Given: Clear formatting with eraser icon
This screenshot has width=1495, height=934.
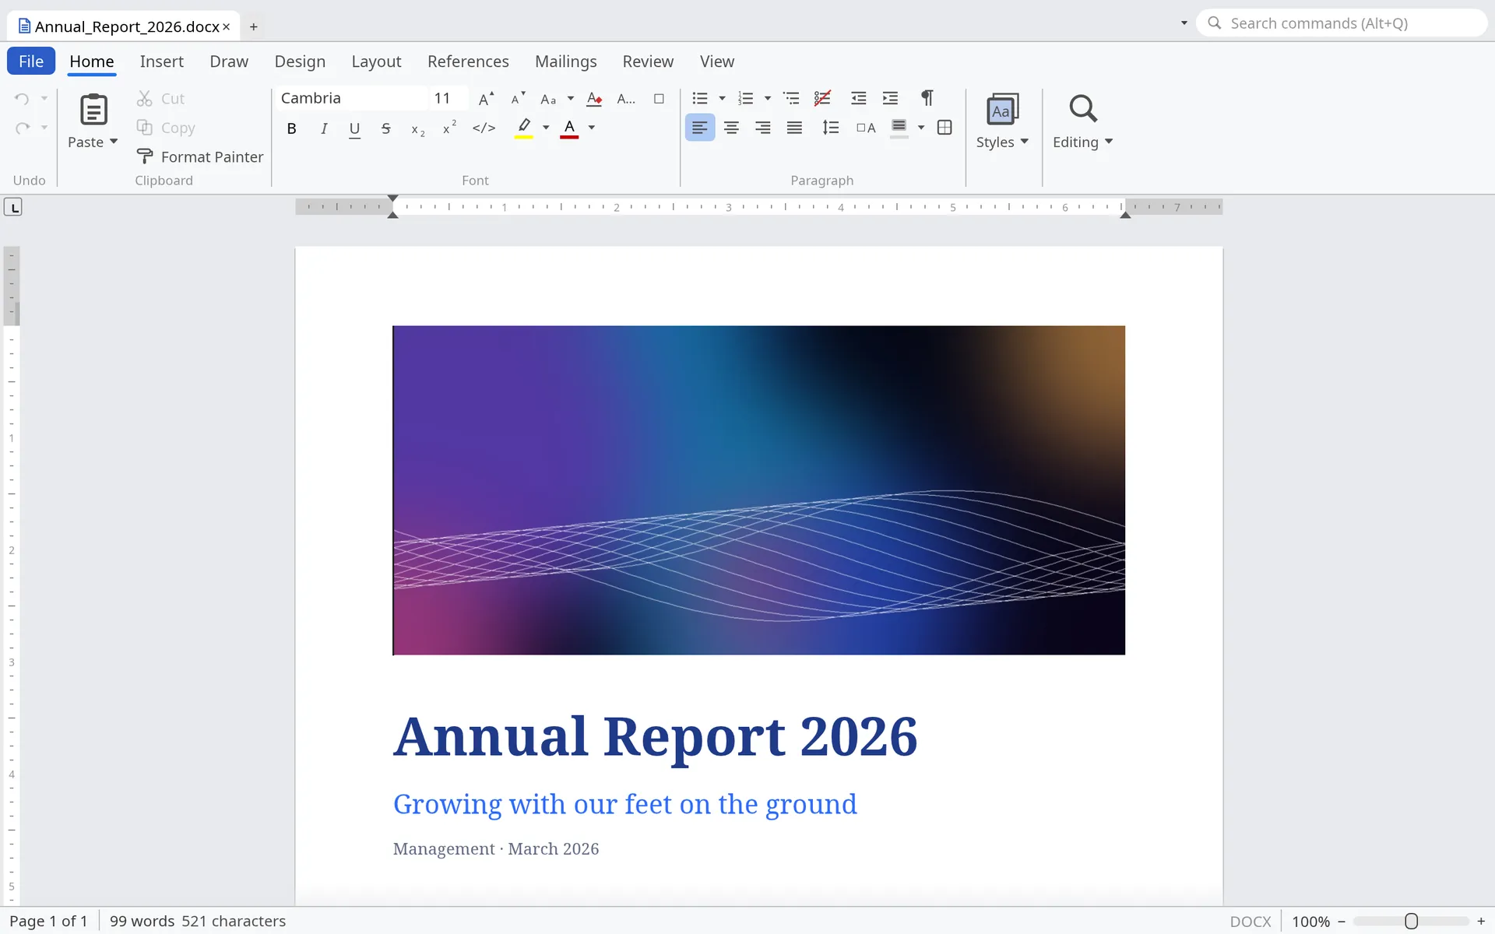Looking at the screenshot, I should click(594, 99).
